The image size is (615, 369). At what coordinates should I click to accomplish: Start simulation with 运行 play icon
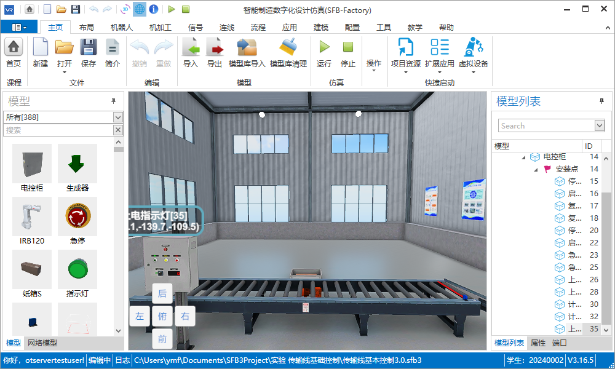pos(324,47)
